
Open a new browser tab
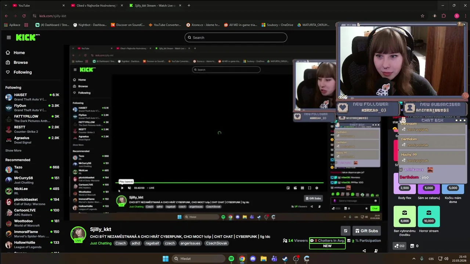pos(189,5)
